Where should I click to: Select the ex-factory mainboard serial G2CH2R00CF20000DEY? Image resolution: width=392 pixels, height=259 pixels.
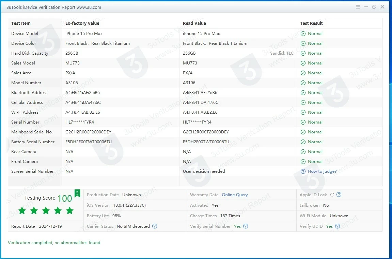[88, 132]
